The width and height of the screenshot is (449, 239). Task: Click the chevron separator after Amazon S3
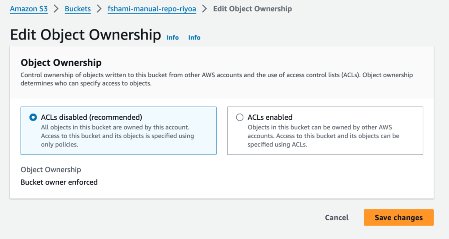pyautogui.click(x=56, y=9)
